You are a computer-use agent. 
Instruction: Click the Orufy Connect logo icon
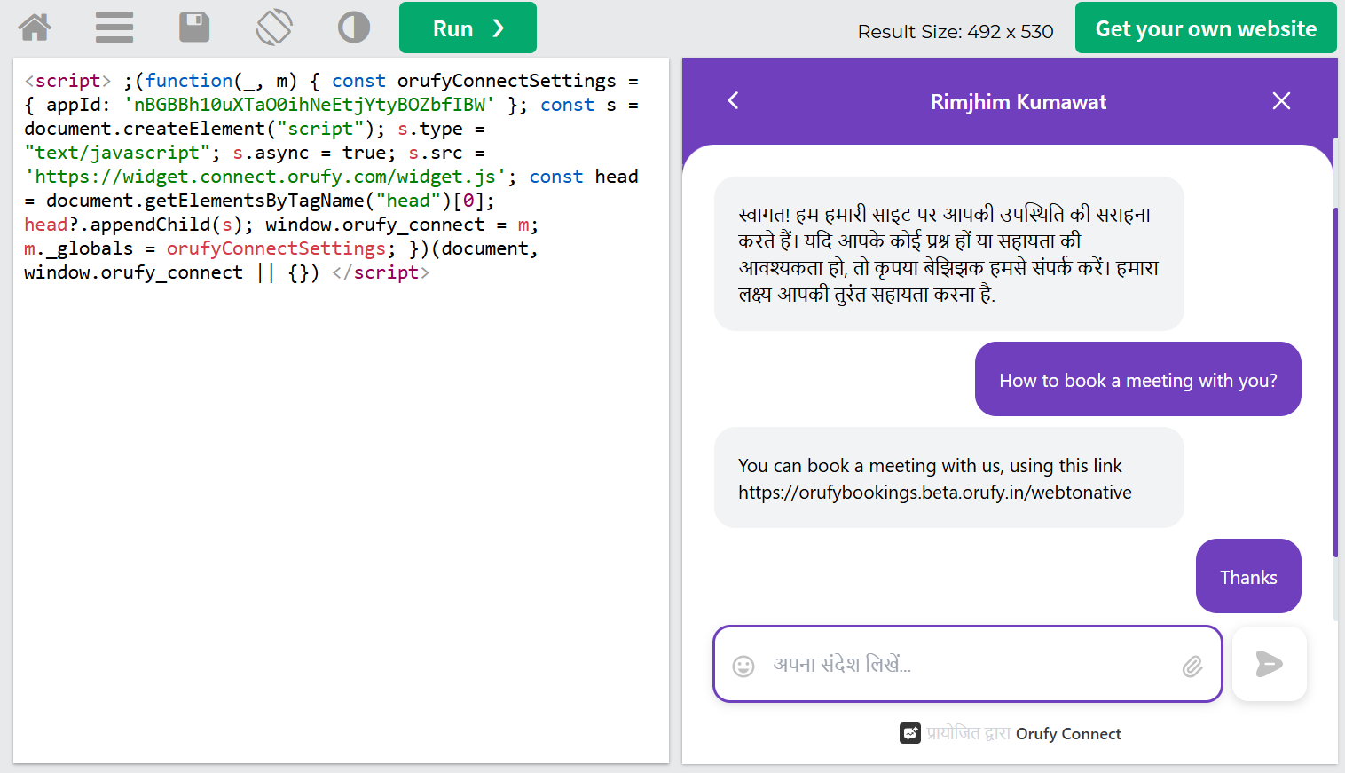[x=909, y=733]
